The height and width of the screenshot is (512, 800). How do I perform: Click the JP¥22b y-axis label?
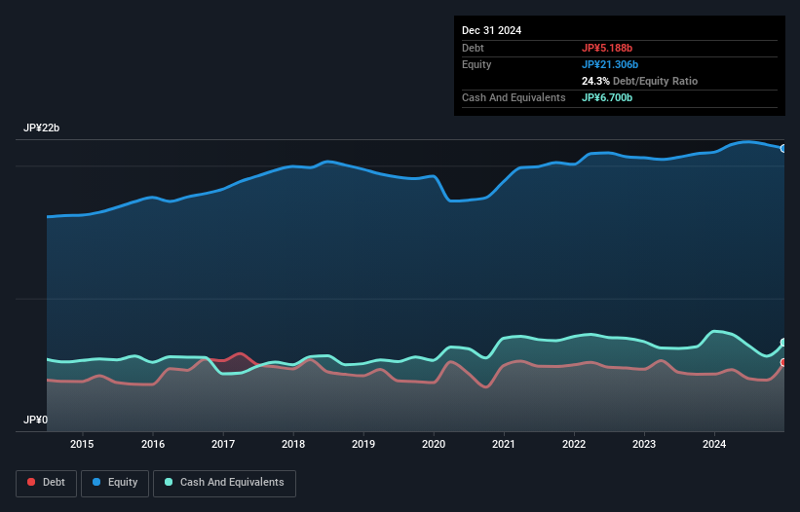[x=41, y=128]
